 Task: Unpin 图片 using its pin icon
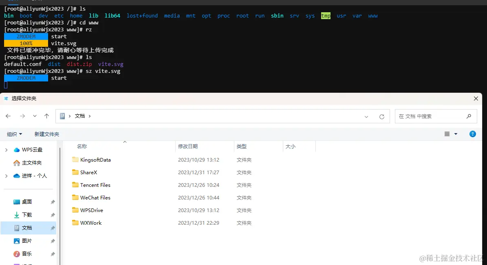(53, 241)
